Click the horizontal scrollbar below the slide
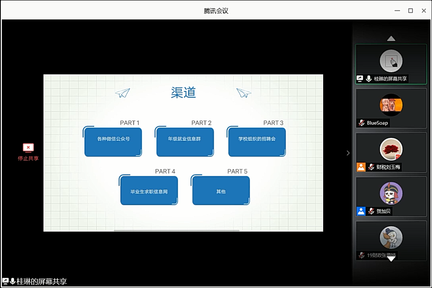 click(176, 231)
